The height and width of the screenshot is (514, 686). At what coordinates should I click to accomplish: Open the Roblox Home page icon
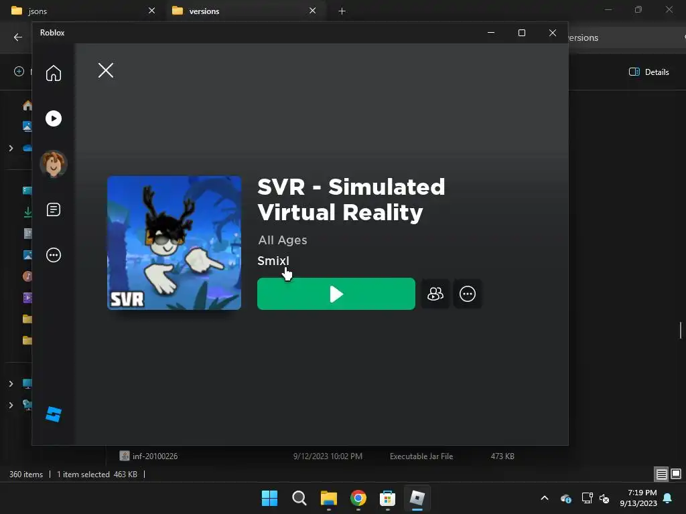pyautogui.click(x=54, y=73)
